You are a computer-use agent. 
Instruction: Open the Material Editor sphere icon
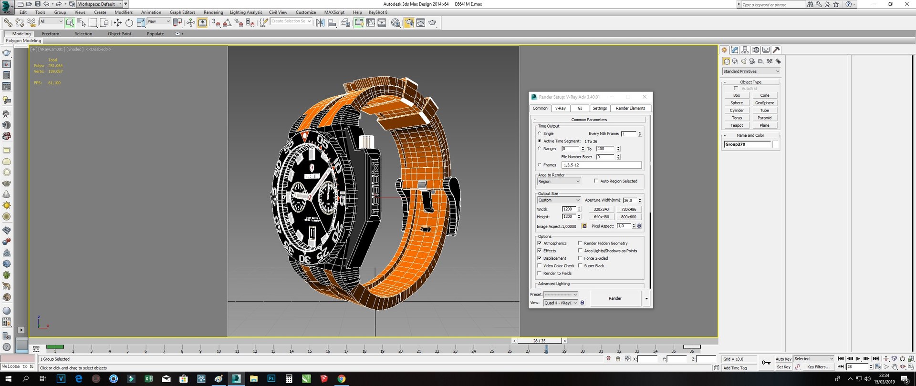pyautogui.click(x=396, y=22)
